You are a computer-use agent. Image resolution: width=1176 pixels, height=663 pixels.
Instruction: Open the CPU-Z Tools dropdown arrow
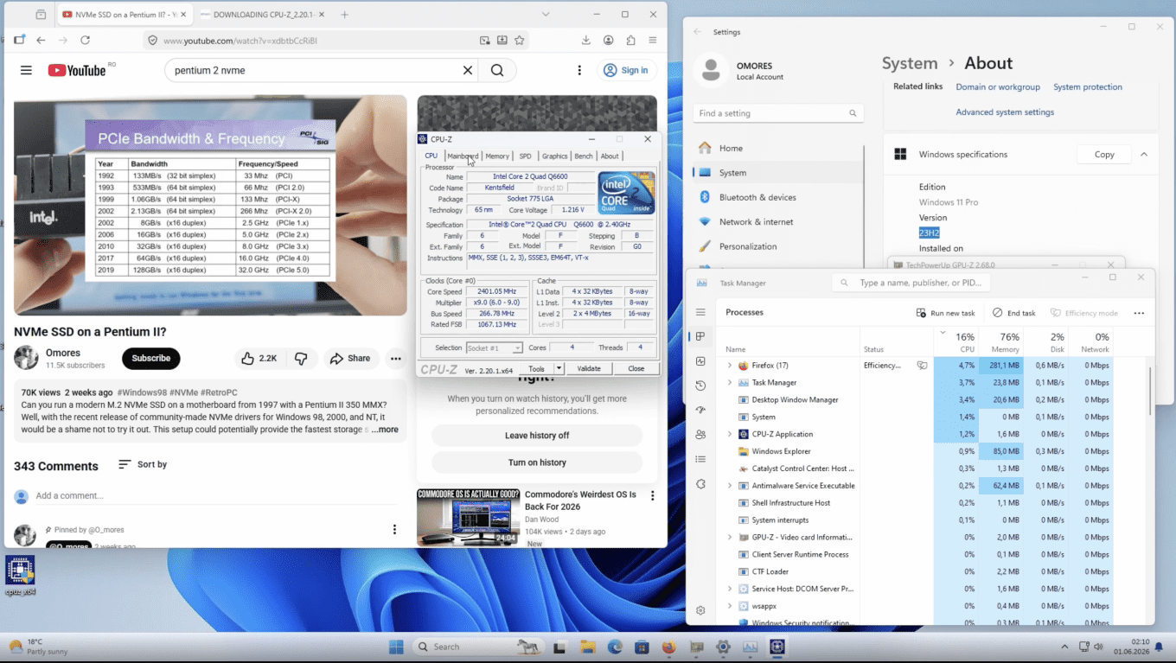tap(559, 368)
